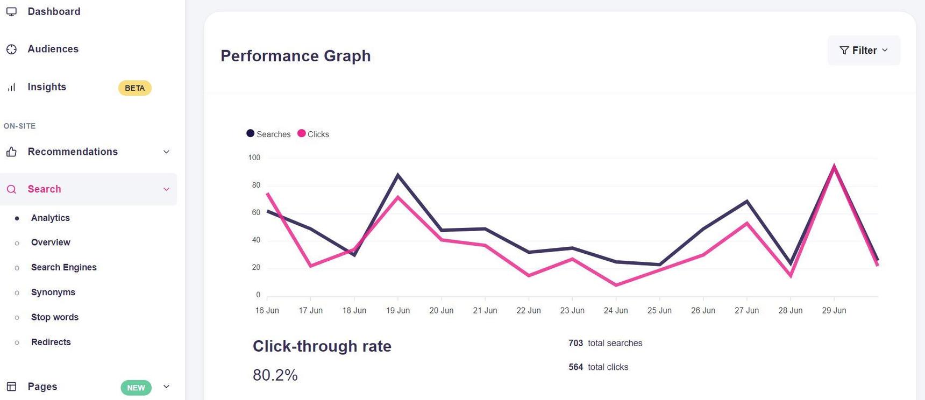Click the BETA badge next to Insights

click(134, 88)
